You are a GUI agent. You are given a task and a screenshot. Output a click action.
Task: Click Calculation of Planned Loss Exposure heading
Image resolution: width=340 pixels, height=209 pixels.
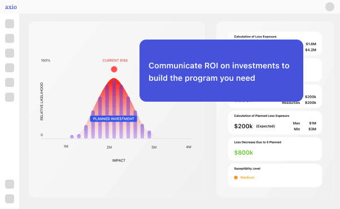261,116
